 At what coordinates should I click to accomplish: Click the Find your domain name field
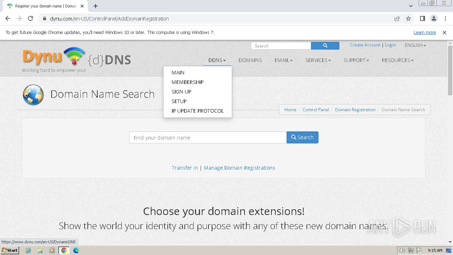(x=208, y=137)
